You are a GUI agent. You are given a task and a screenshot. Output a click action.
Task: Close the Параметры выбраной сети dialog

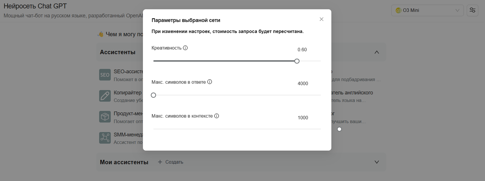point(321,19)
